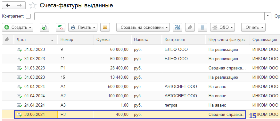Select the петров counterparty cell

click(x=184, y=105)
